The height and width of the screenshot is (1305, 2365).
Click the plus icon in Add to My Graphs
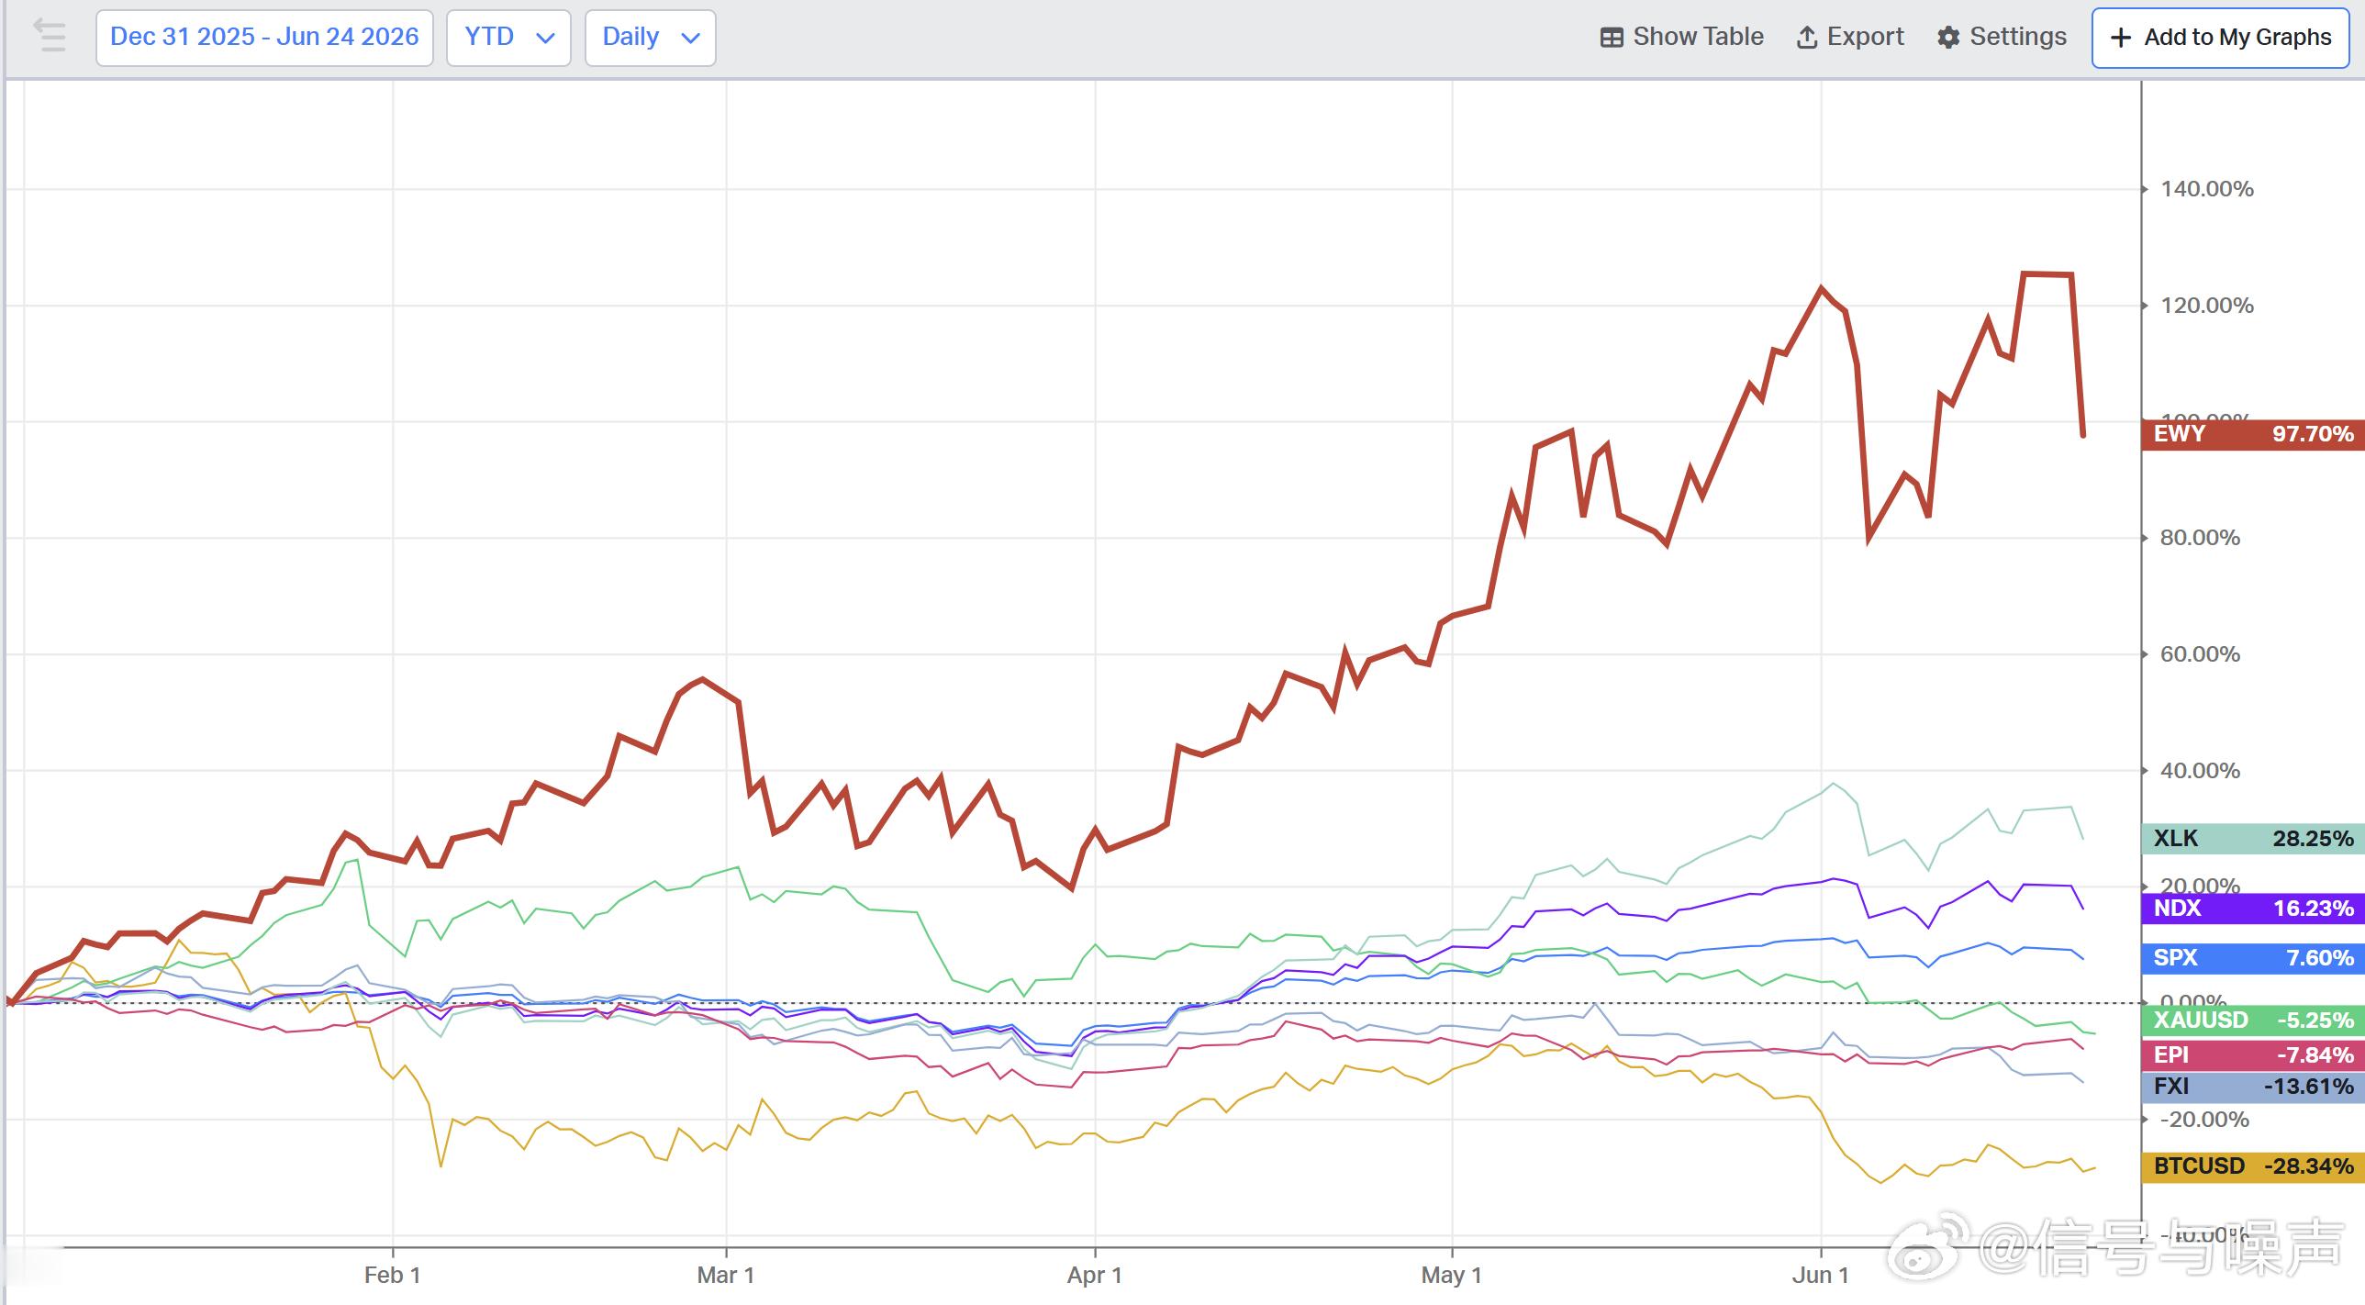tap(2121, 38)
